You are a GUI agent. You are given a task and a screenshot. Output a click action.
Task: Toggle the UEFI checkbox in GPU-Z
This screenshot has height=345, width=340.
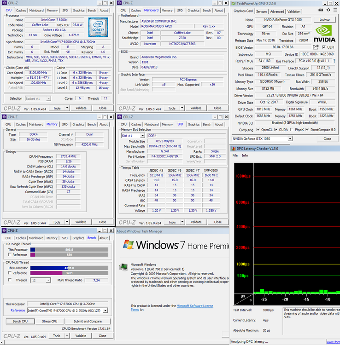(x=324, y=47)
